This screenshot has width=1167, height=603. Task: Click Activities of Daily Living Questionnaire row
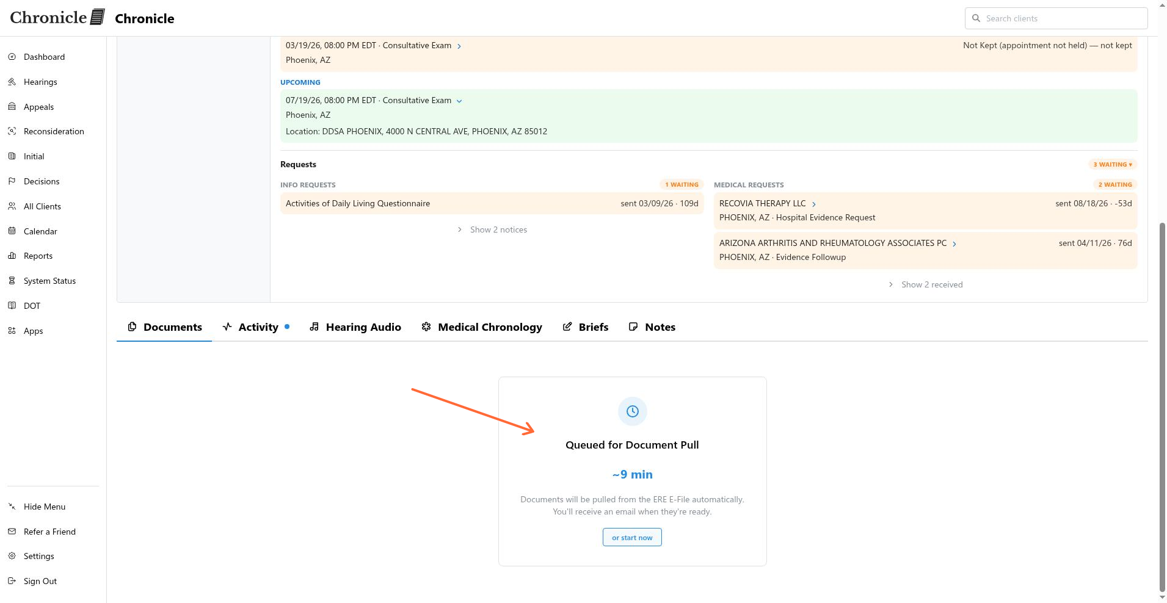[492, 203]
